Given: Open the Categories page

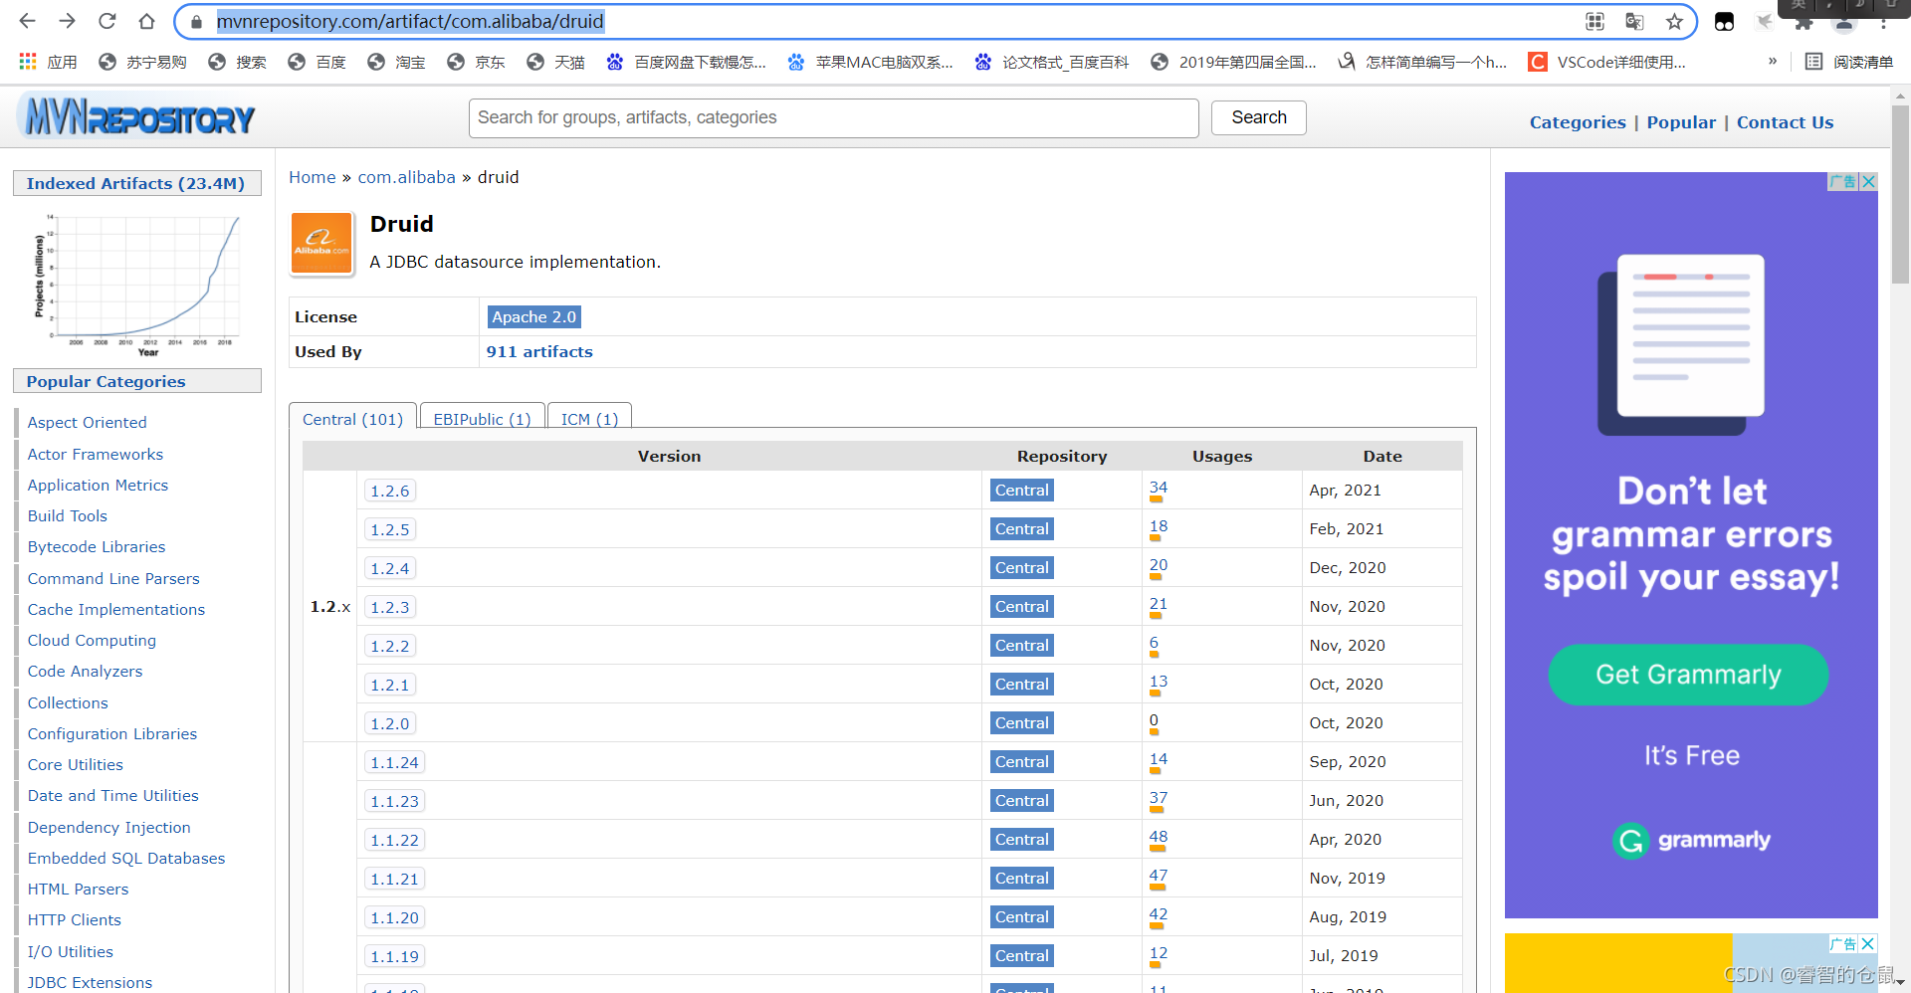Looking at the screenshot, I should (1578, 122).
